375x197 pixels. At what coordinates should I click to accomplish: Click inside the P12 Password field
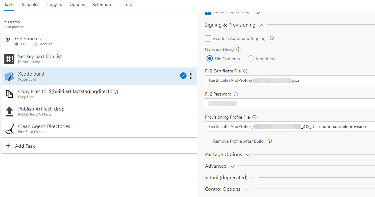266,103
